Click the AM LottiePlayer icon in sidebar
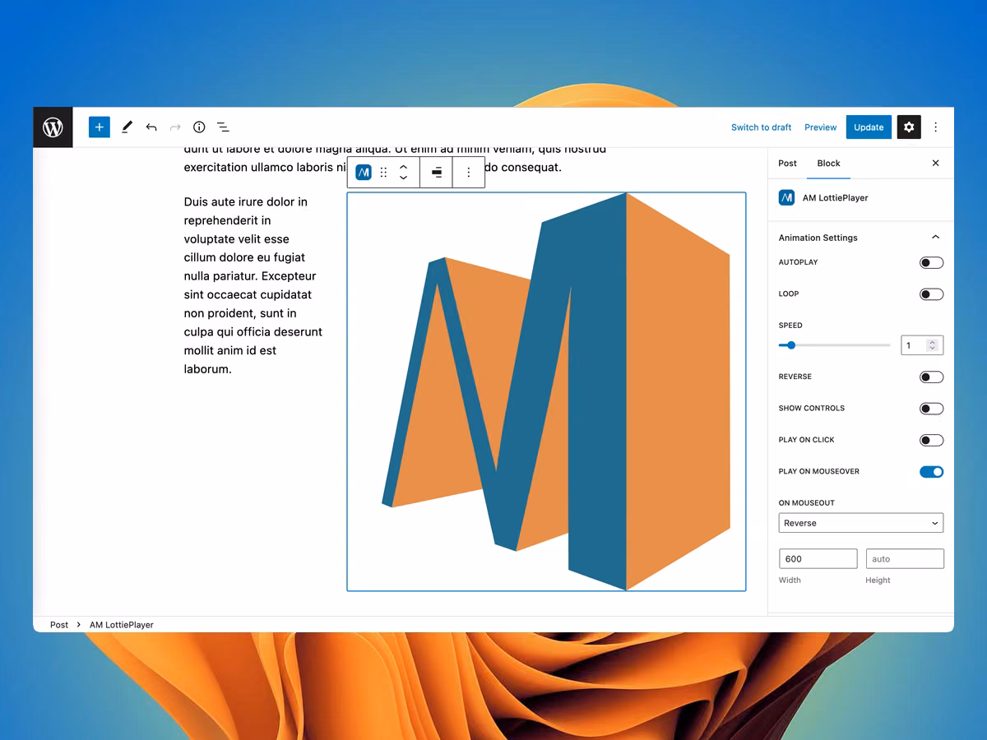The image size is (987, 740). pos(787,198)
